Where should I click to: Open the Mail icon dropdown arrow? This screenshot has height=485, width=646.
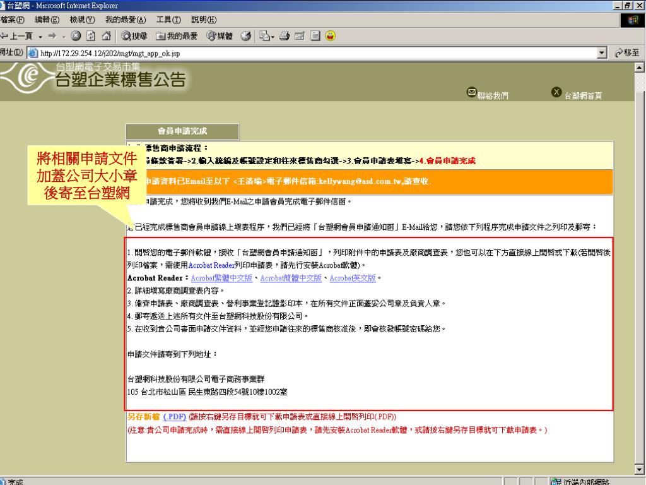point(273,37)
